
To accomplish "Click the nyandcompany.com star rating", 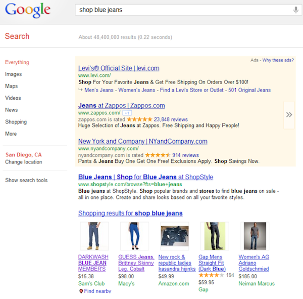I will [x=158, y=155].
